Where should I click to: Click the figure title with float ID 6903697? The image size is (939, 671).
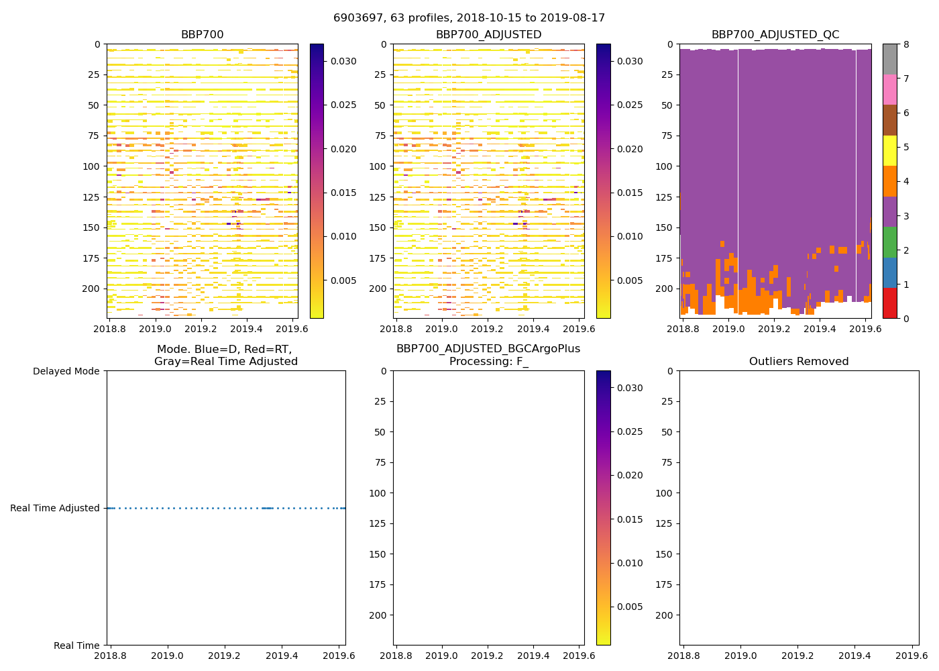click(x=469, y=18)
